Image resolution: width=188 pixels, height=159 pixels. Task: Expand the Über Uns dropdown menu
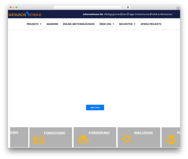click(107, 24)
